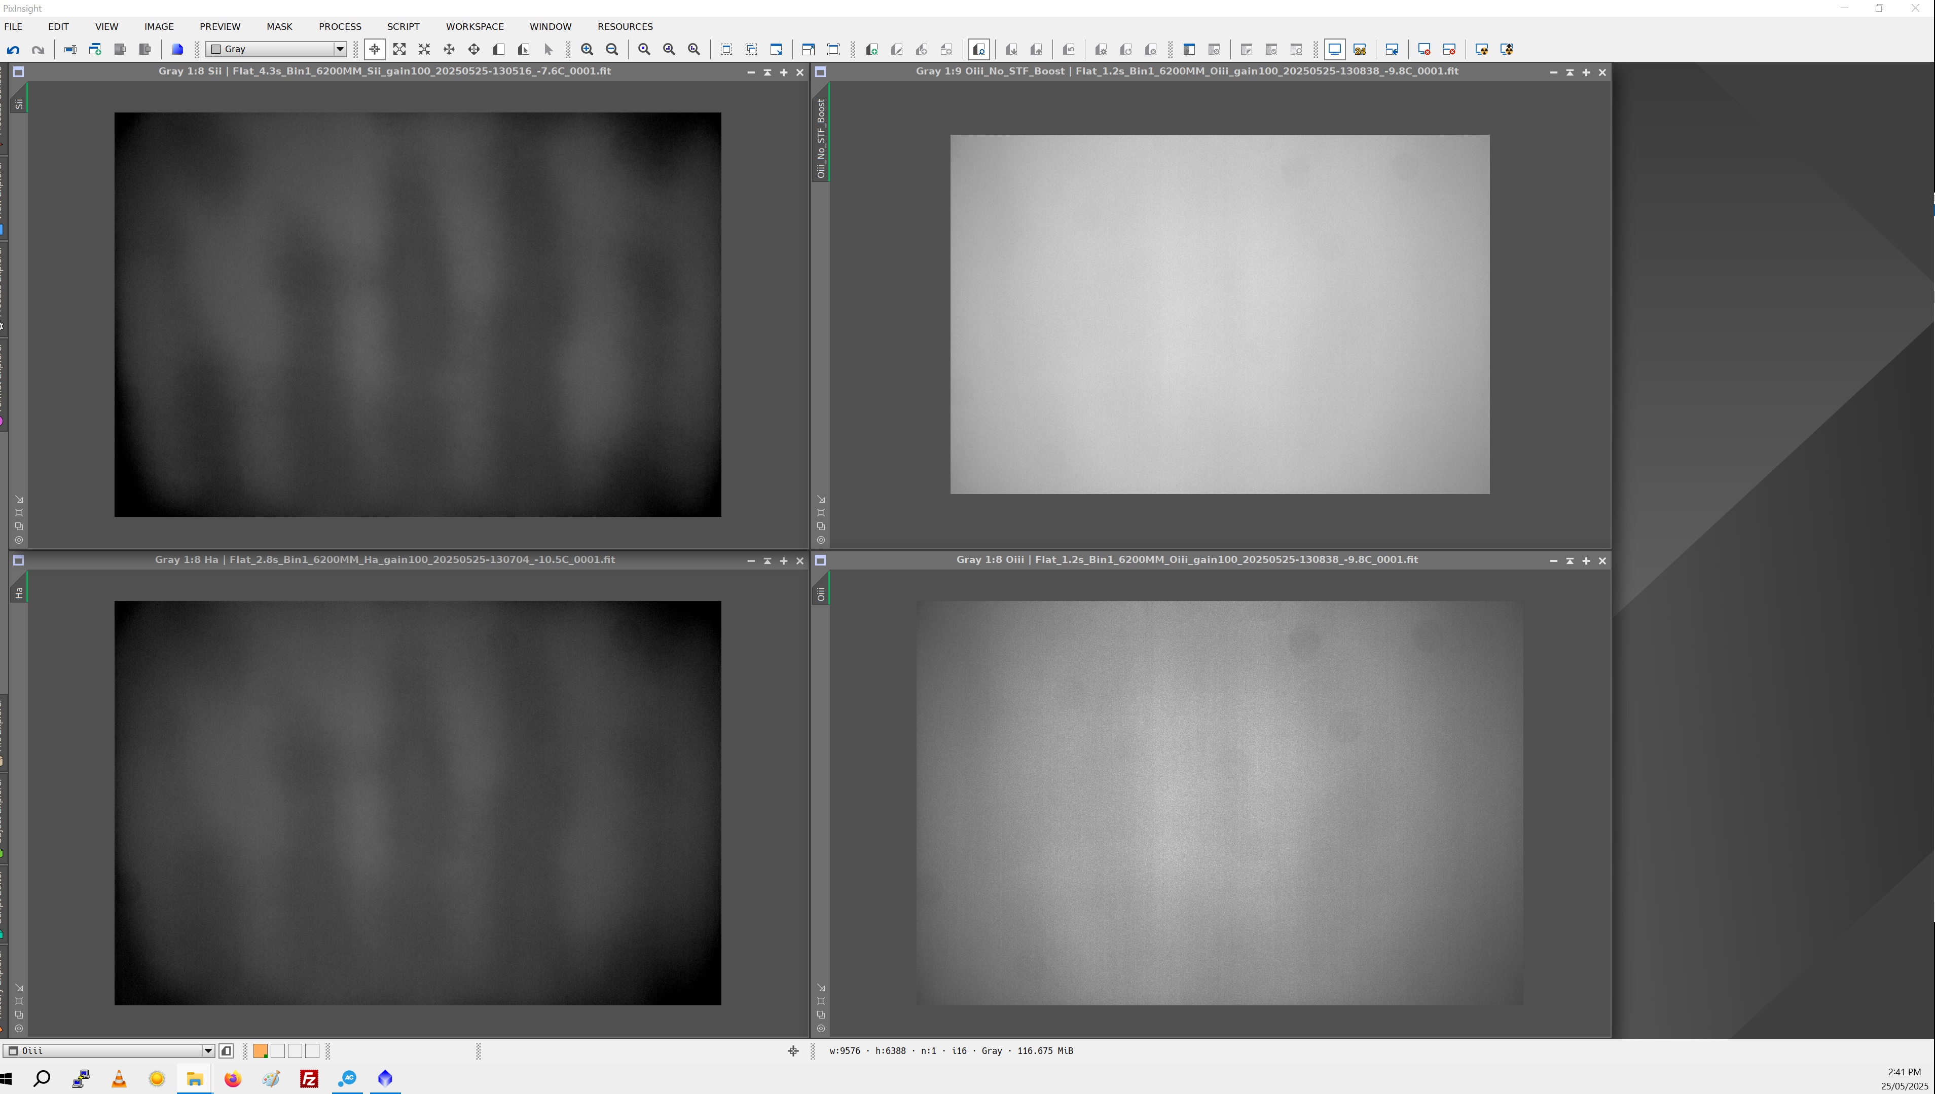The image size is (1935, 1094).
Task: Select the Oiii_No_STF_Boost view tab
Action: (x=821, y=133)
